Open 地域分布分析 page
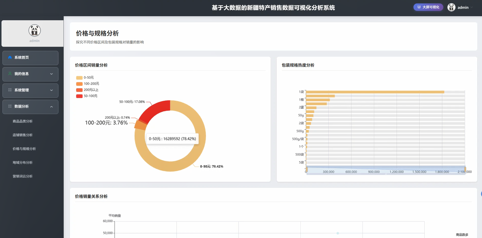The width and height of the screenshot is (482, 238). coord(23,162)
